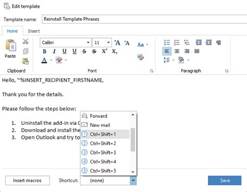Choose the Ctrl+Shift+2 shortcut
This screenshot has width=247, height=192.
(105, 143)
